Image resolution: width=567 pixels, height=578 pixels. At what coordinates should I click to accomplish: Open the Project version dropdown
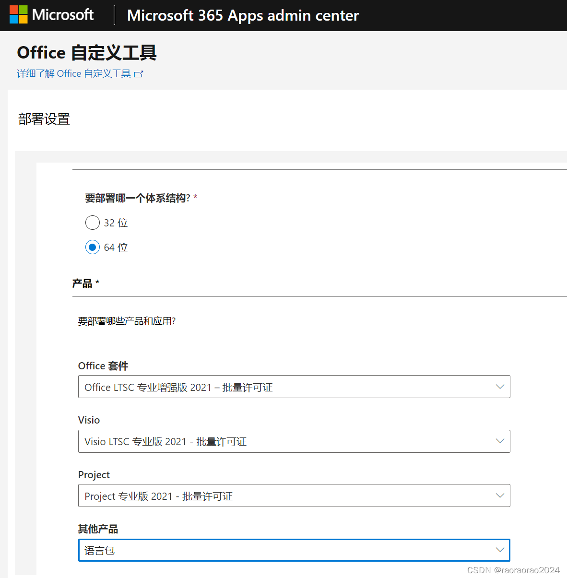[x=294, y=495]
